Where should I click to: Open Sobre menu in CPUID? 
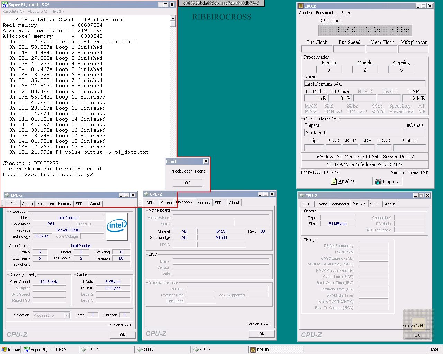click(x=346, y=13)
